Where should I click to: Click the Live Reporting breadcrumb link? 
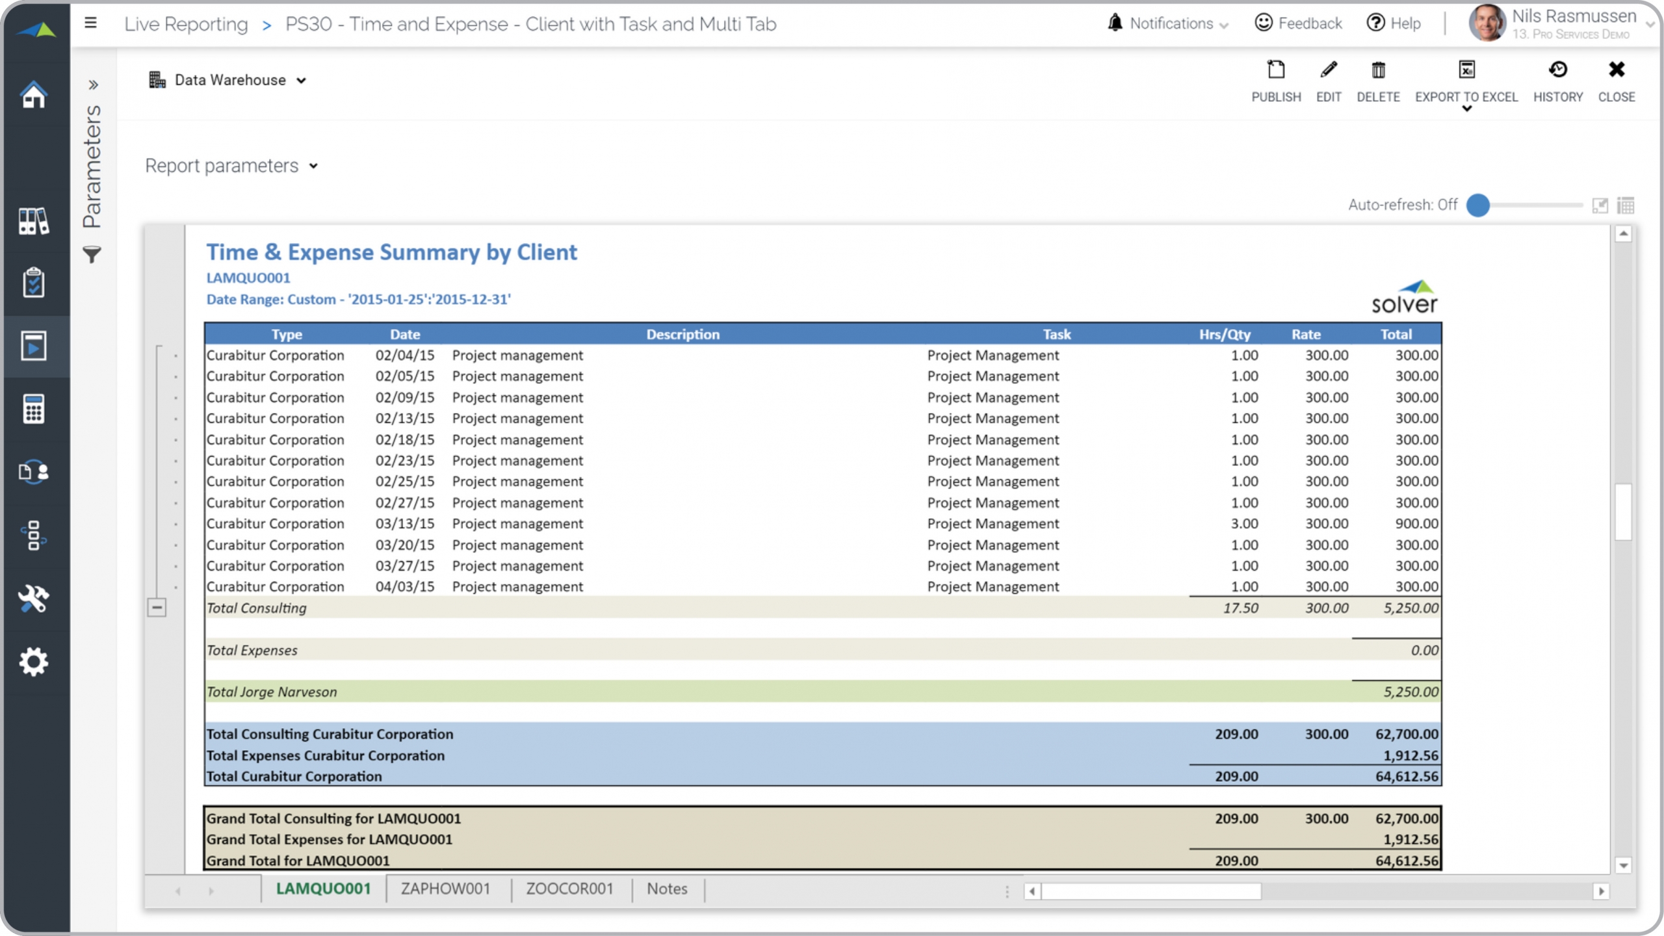click(186, 24)
